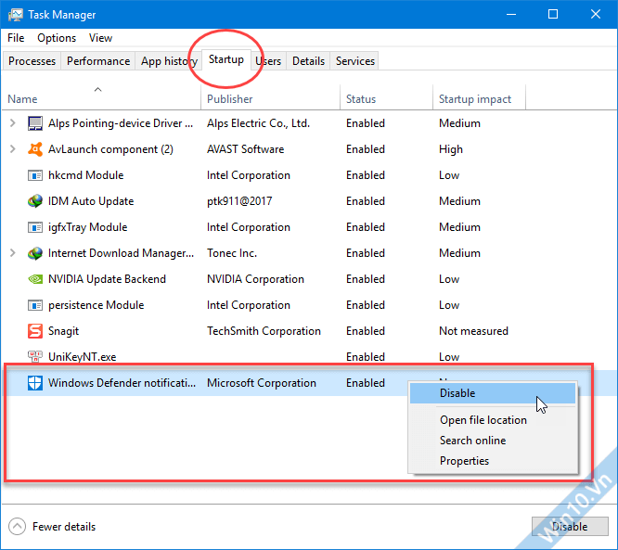618x550 pixels.
Task: Select the Startup tab
Action: click(226, 59)
